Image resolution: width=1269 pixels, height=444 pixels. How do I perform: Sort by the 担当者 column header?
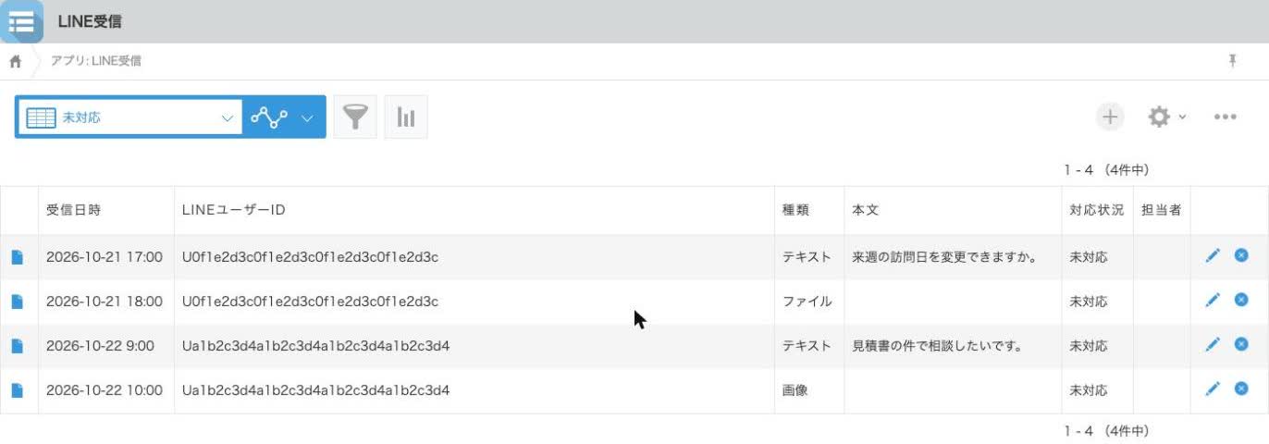click(x=1162, y=210)
